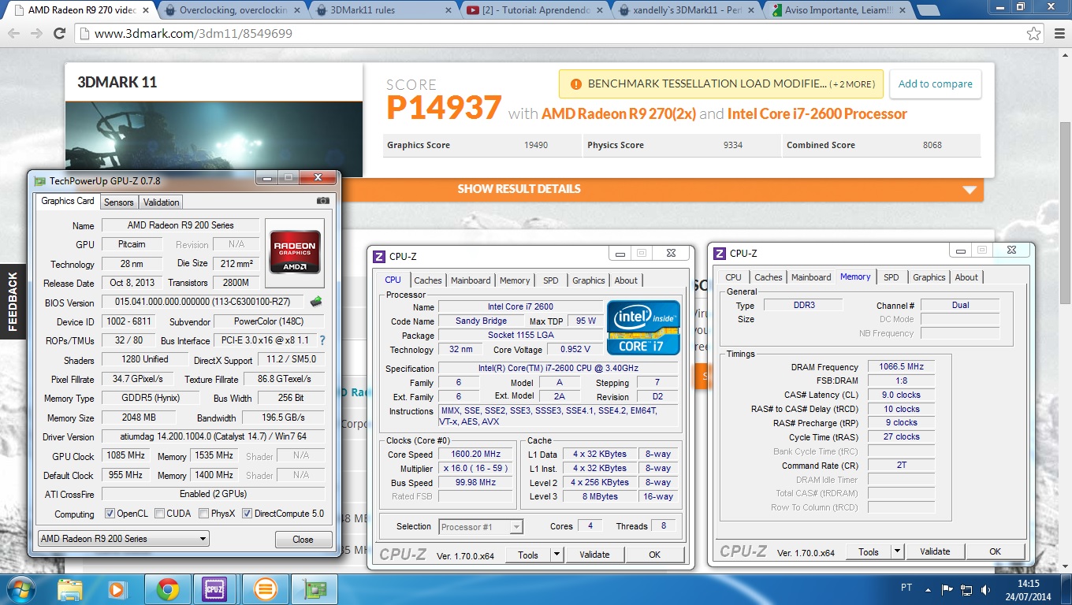Toggle the DirectCompute 5.0 checkbox
The height and width of the screenshot is (605, 1072).
[x=247, y=514]
